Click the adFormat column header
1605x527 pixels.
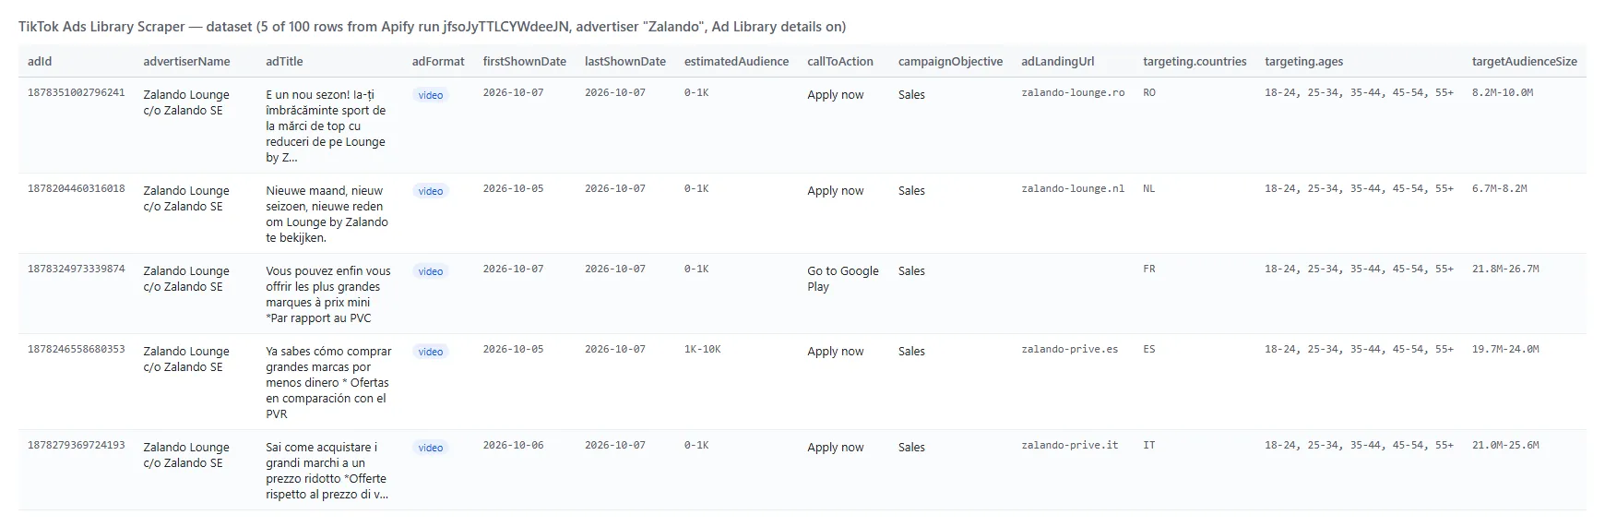tap(438, 62)
